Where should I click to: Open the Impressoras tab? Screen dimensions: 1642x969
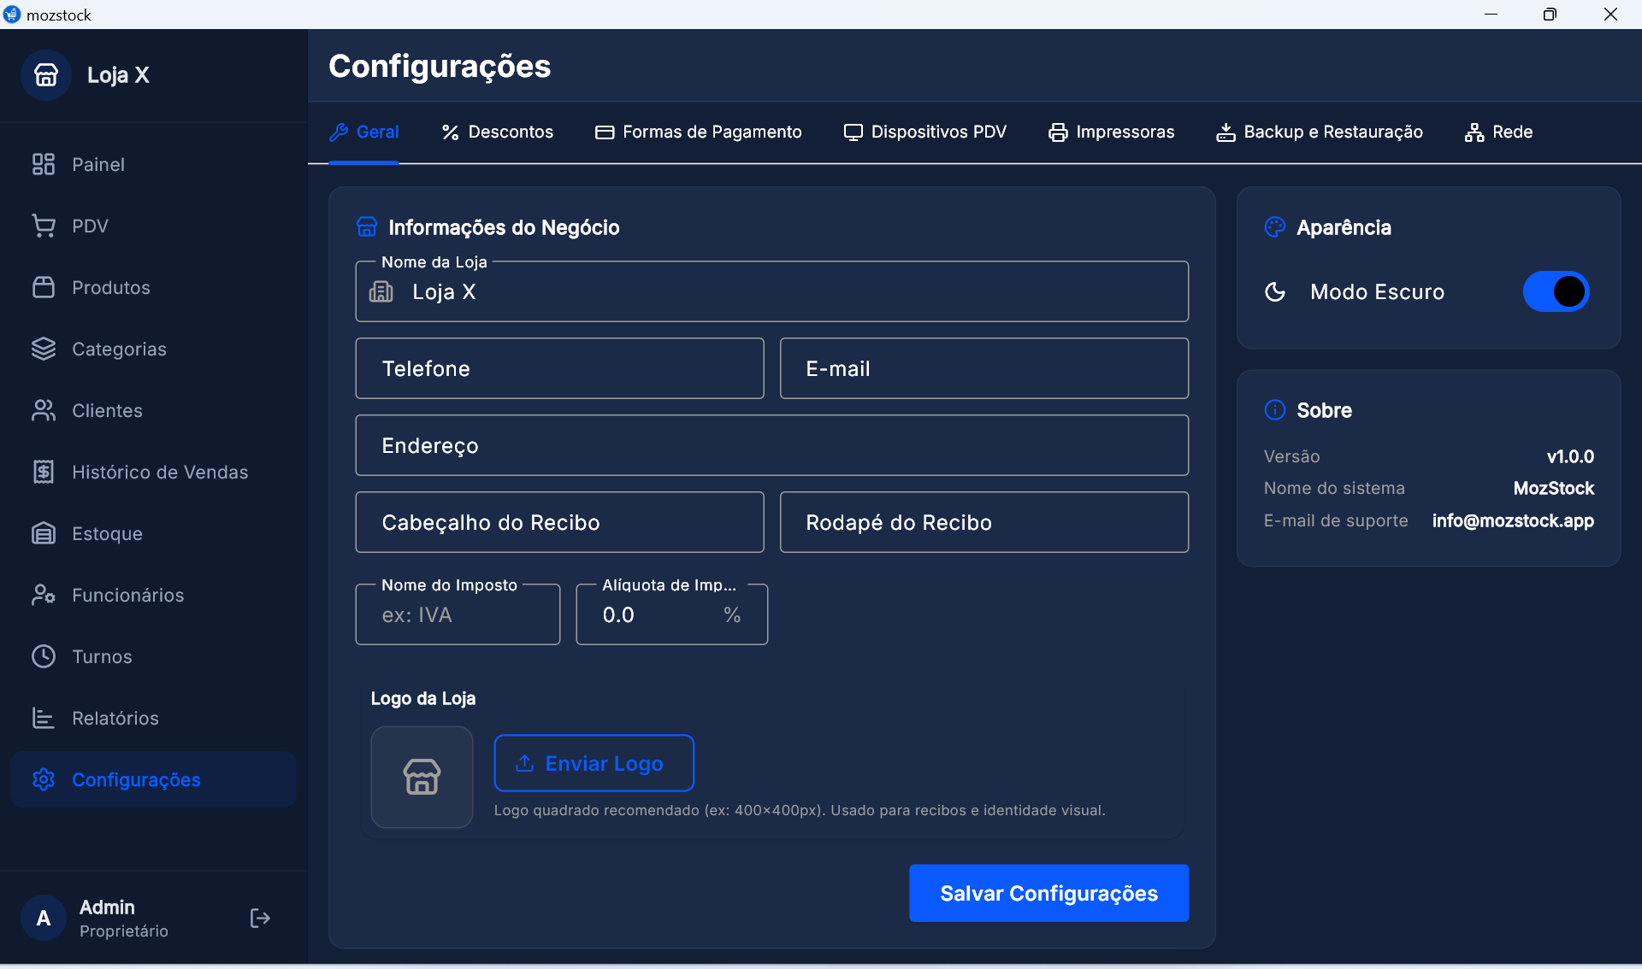pyautogui.click(x=1111, y=132)
